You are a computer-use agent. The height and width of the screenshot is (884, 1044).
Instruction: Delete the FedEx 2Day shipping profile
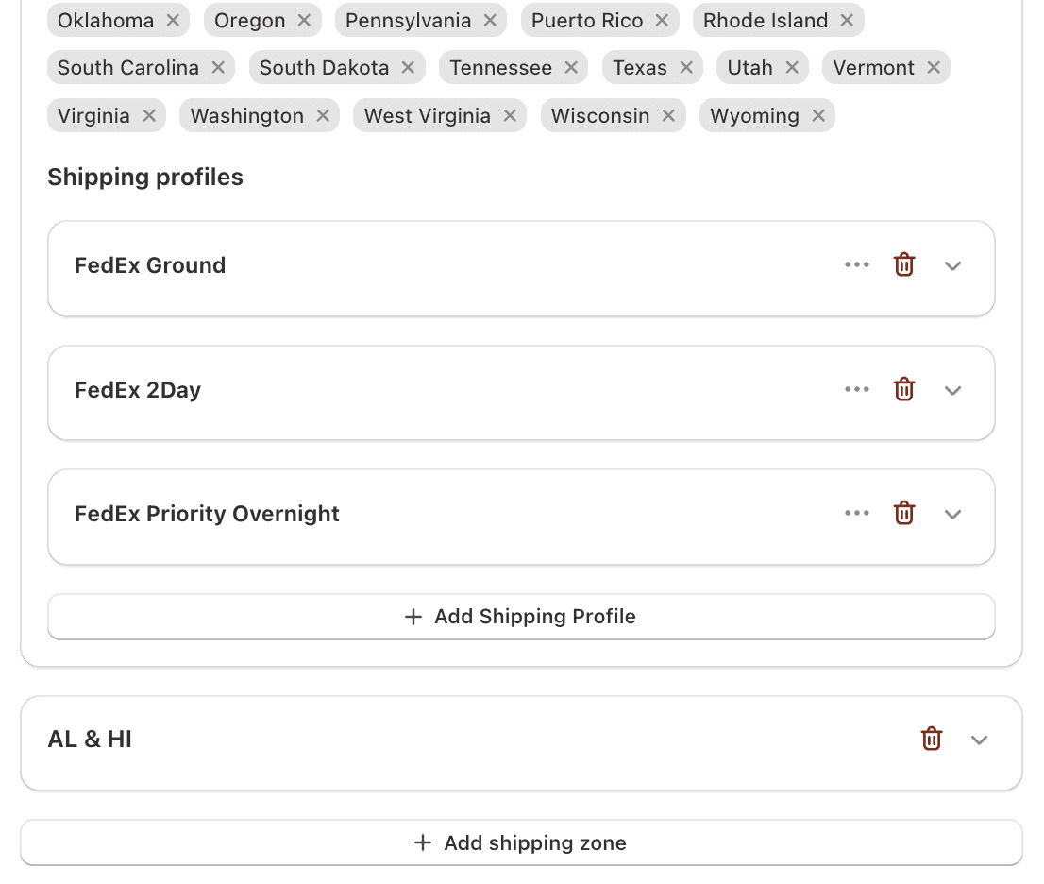(x=904, y=389)
